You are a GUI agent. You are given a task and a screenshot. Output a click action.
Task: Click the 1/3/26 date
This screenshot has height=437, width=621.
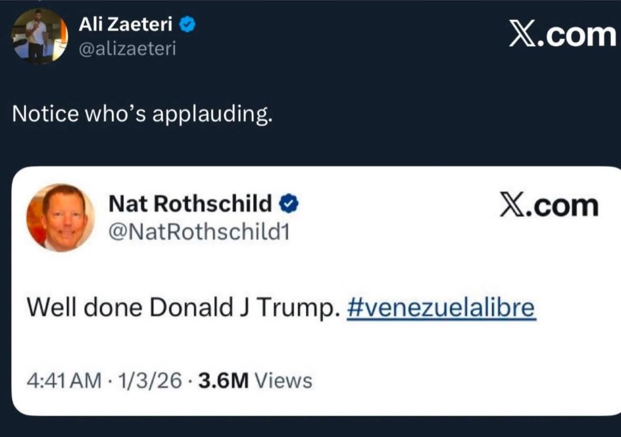pos(150,381)
